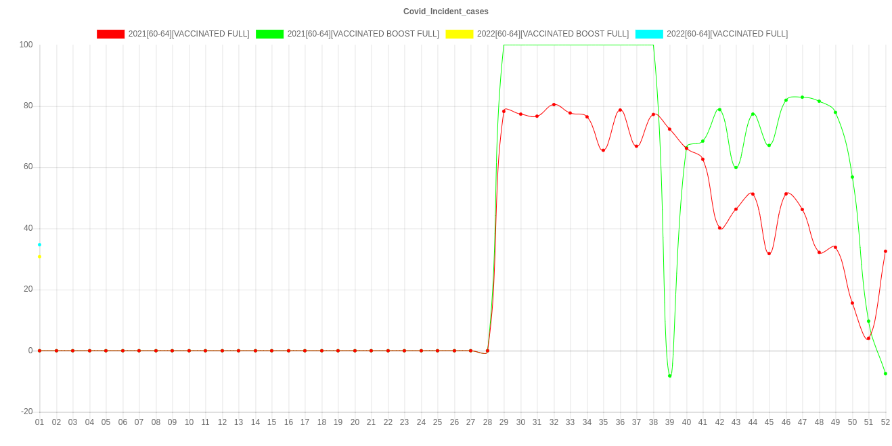This screenshot has height=446, width=892.
Task: Click the cyan data point at week 01
Action: [x=39, y=244]
